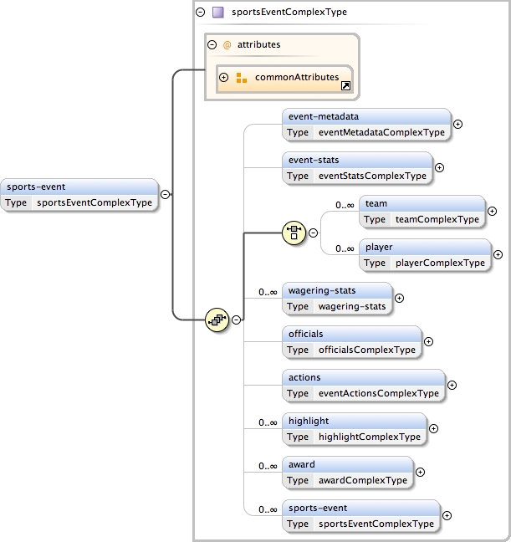This screenshot has width=511, height=542.
Task: Collapse the sportsEventComplexType header
Action: click(x=199, y=13)
